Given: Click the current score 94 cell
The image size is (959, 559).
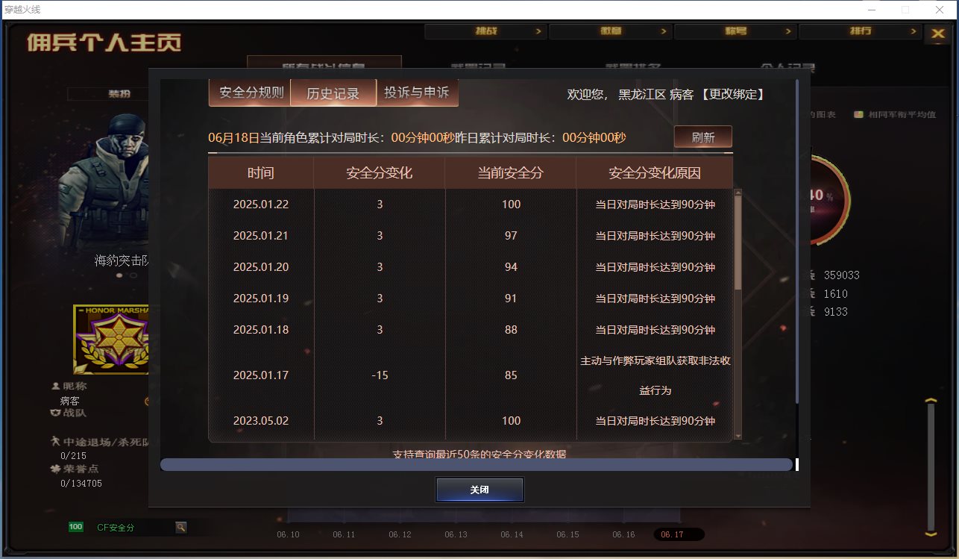Looking at the screenshot, I should 511,267.
